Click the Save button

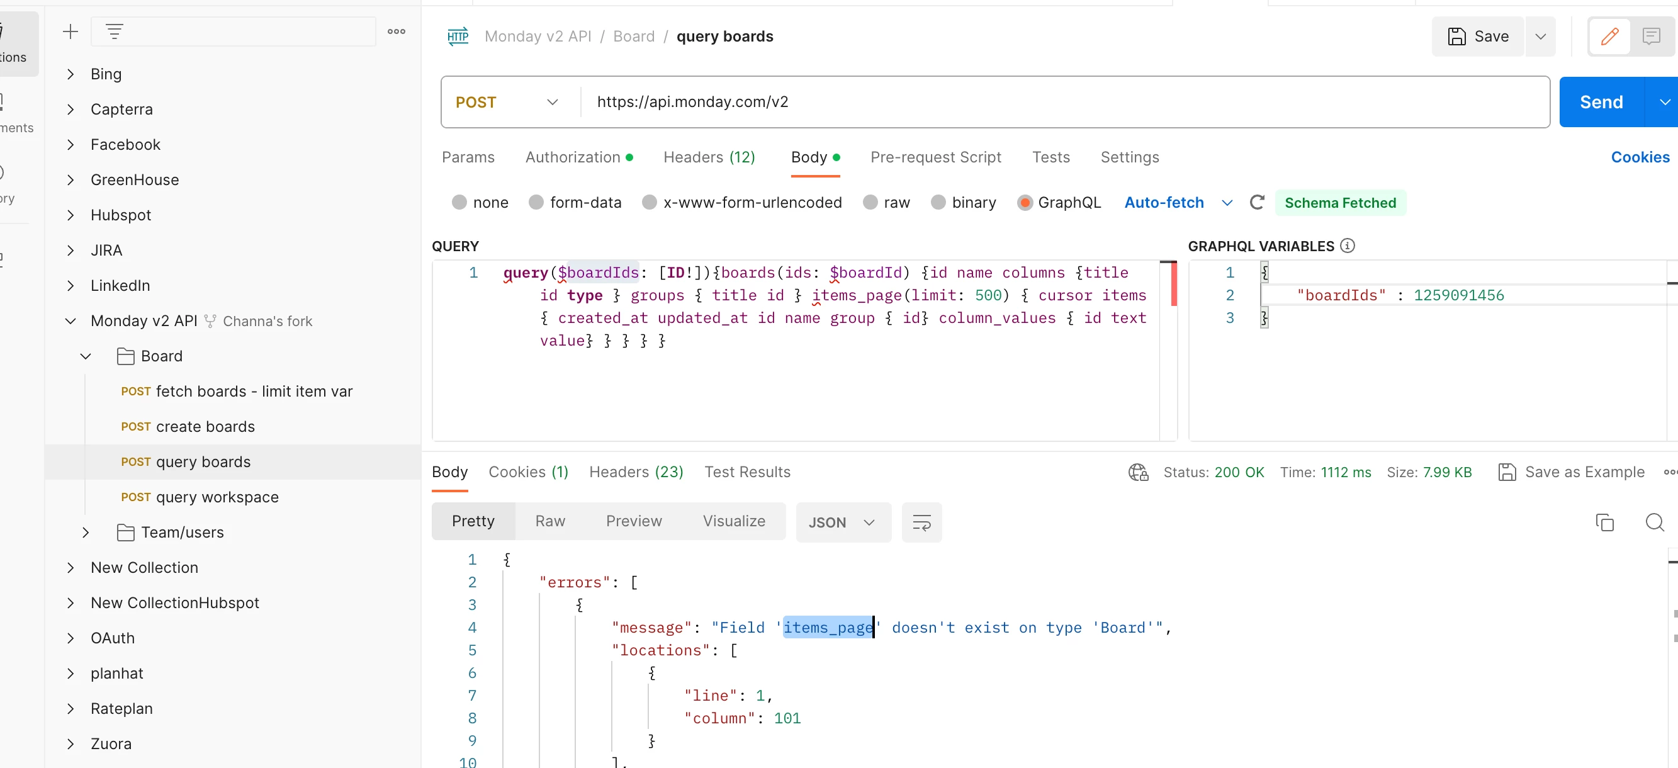pyautogui.click(x=1477, y=36)
